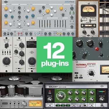
Task: Click the rotary selector on tube preamp strip
Action: point(7,45)
